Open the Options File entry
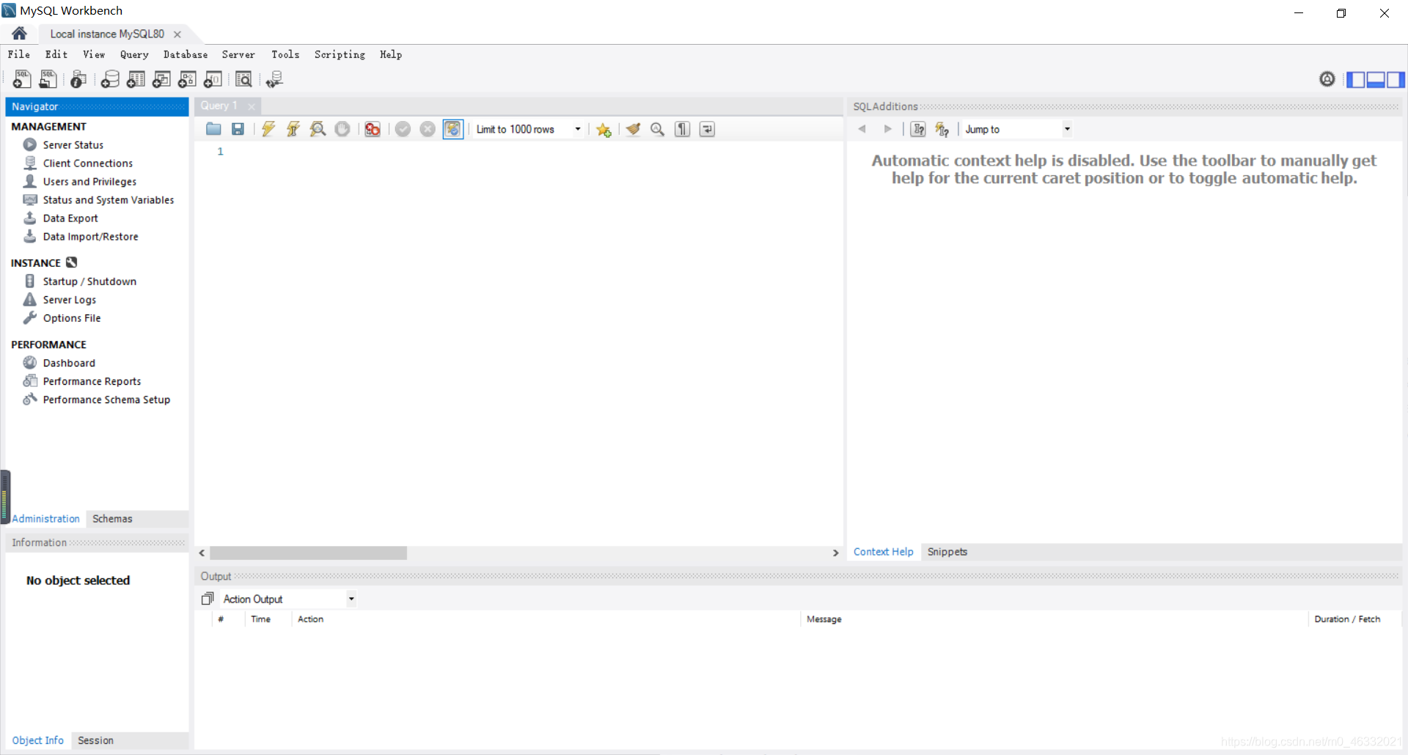1408x755 pixels. pos(72,317)
